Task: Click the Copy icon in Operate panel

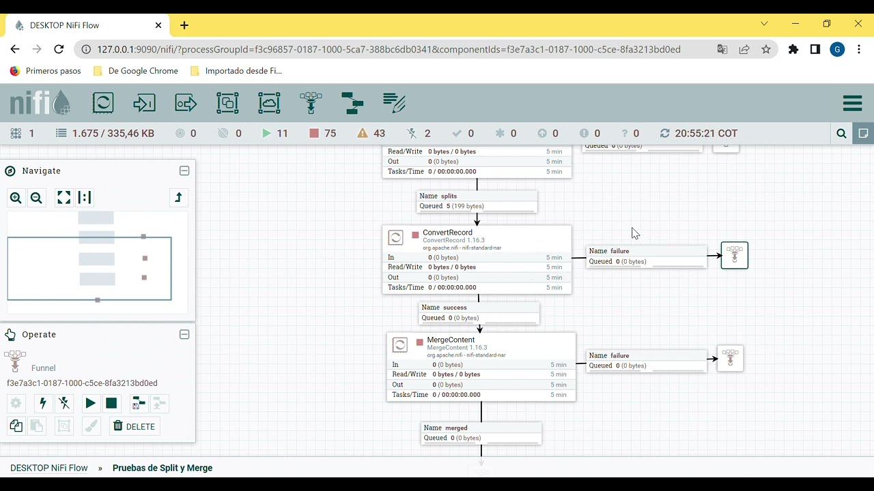Action: click(16, 426)
